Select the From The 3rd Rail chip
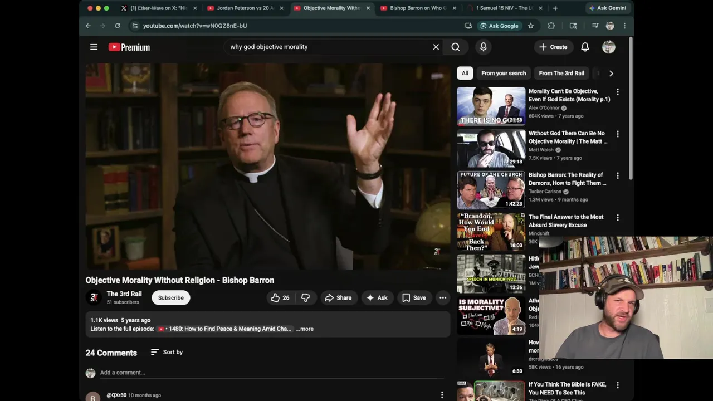713x401 pixels. tap(561, 73)
